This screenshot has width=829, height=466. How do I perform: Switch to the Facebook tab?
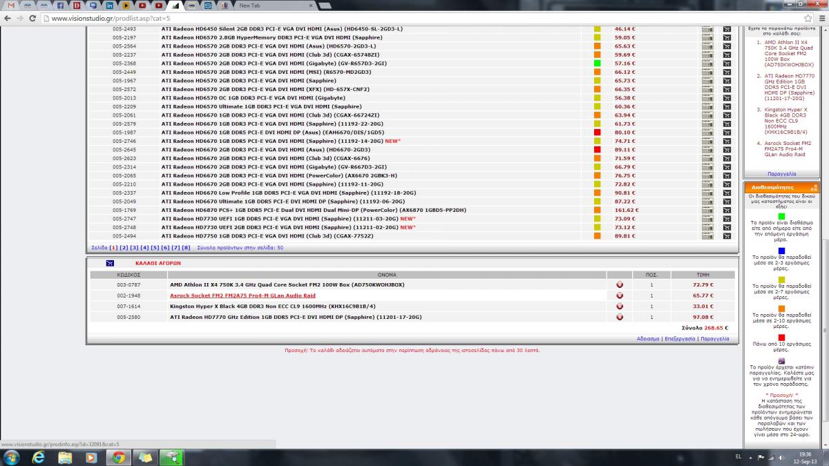pyautogui.click(x=60, y=6)
